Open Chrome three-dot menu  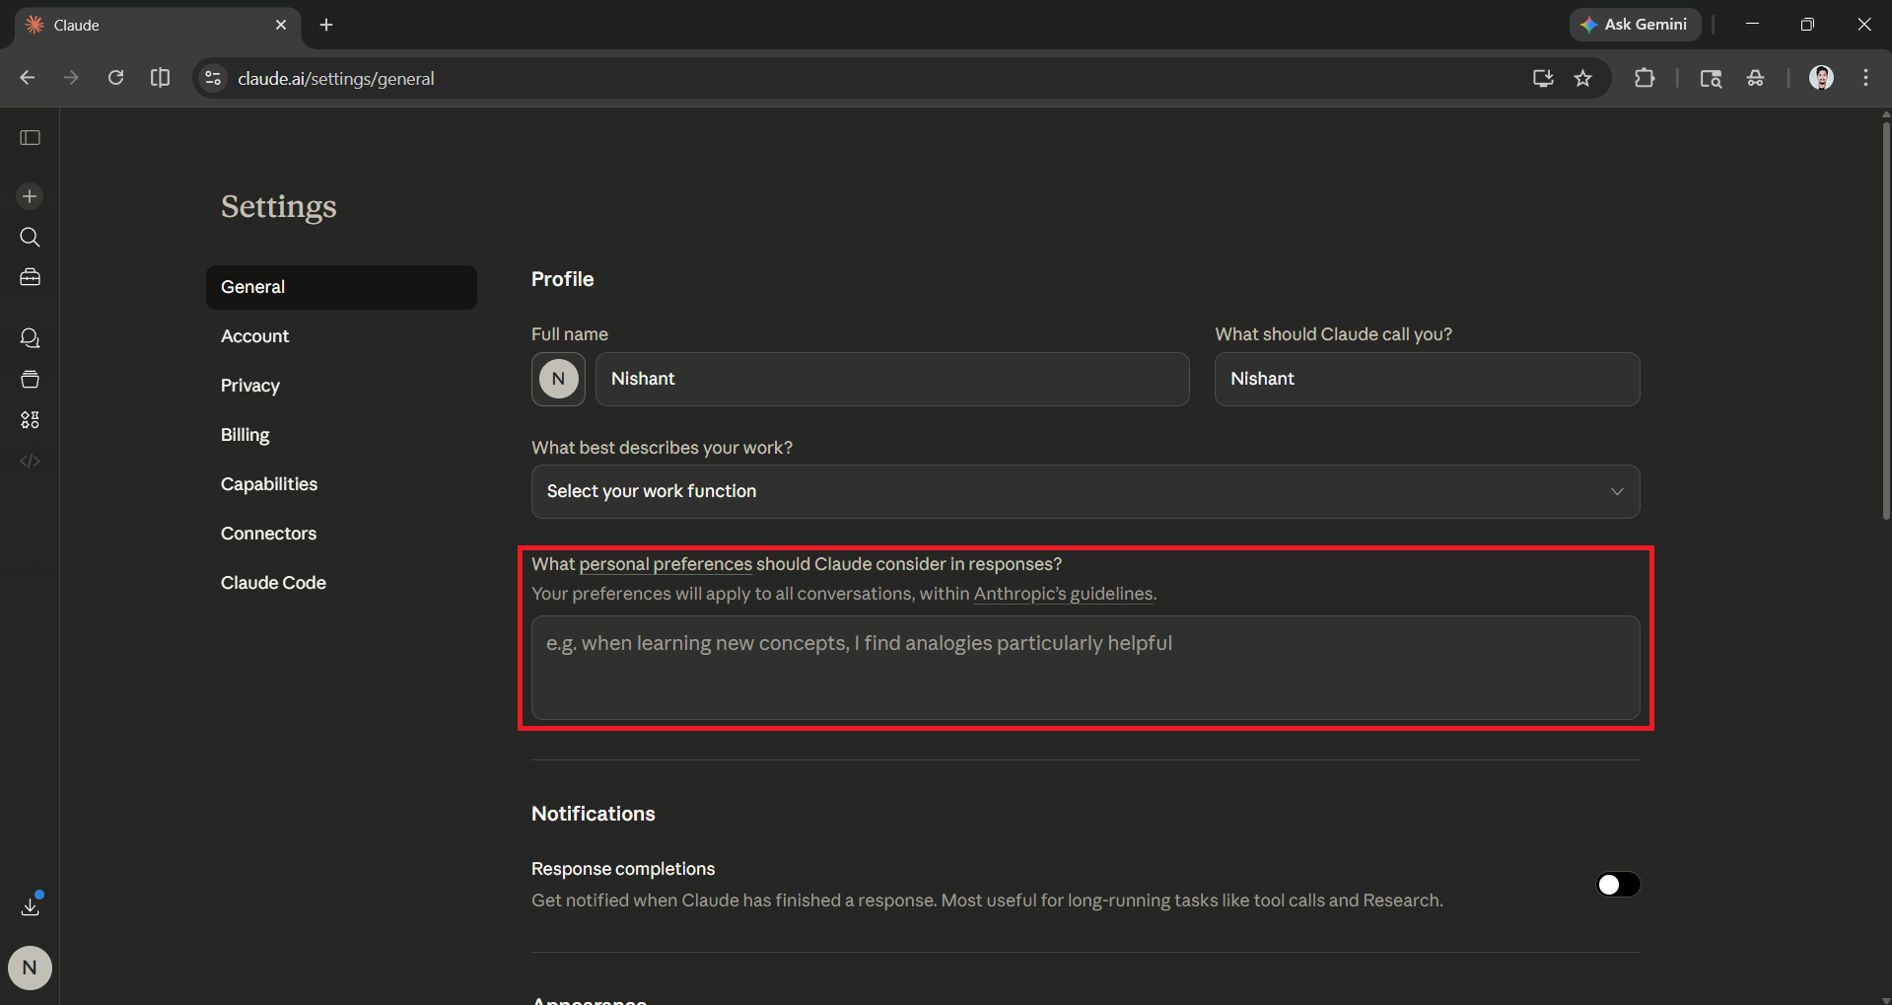pos(1865,78)
